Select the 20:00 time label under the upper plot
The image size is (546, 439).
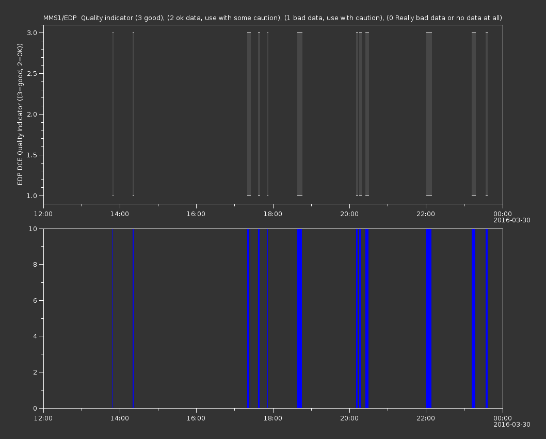click(349, 214)
